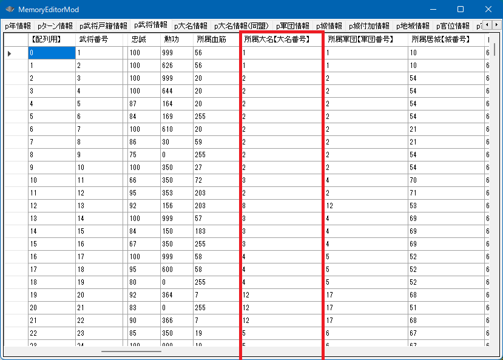The image size is (503, 360).
Task: Click the MemoryEditorMod title bar app icon
Action: pos(10,10)
